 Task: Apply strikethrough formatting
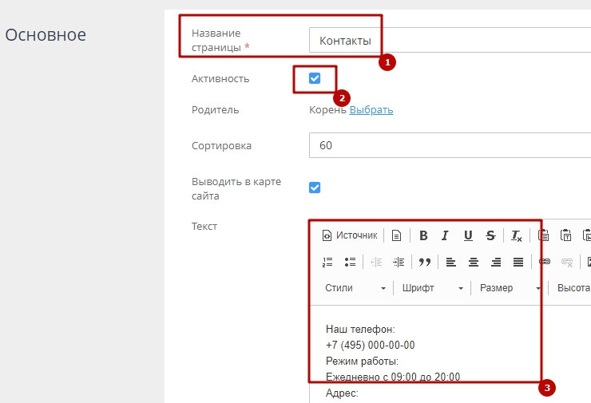(x=490, y=235)
